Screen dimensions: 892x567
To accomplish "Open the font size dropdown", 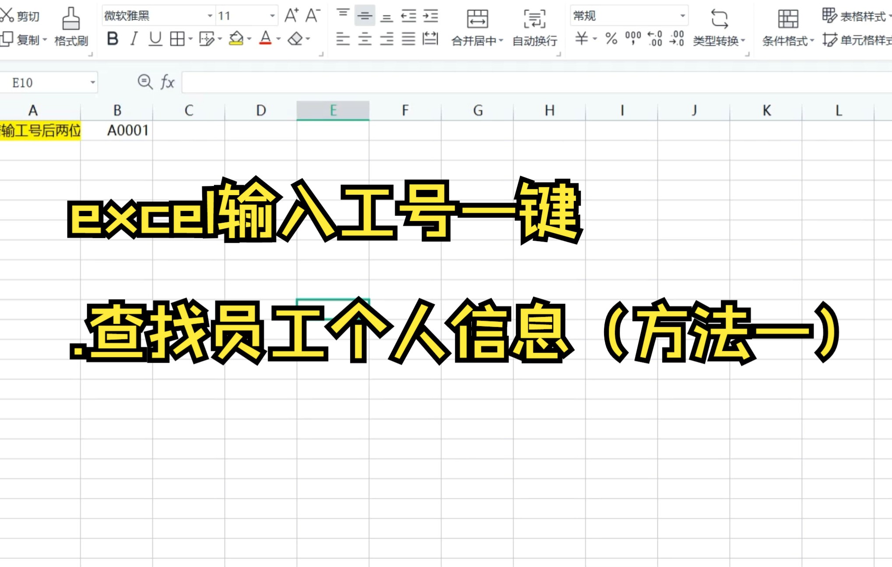I will click(272, 15).
